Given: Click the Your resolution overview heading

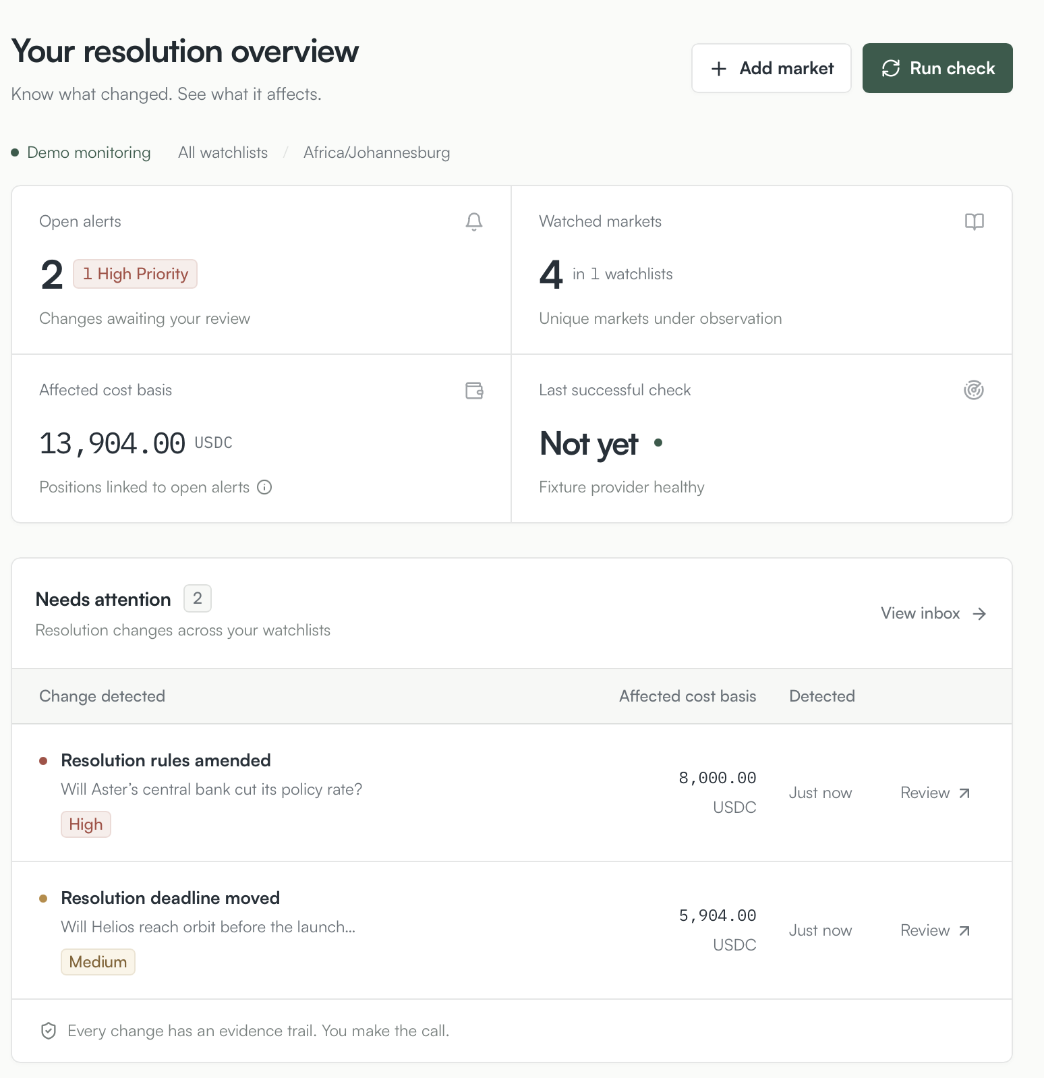Looking at the screenshot, I should click(185, 51).
